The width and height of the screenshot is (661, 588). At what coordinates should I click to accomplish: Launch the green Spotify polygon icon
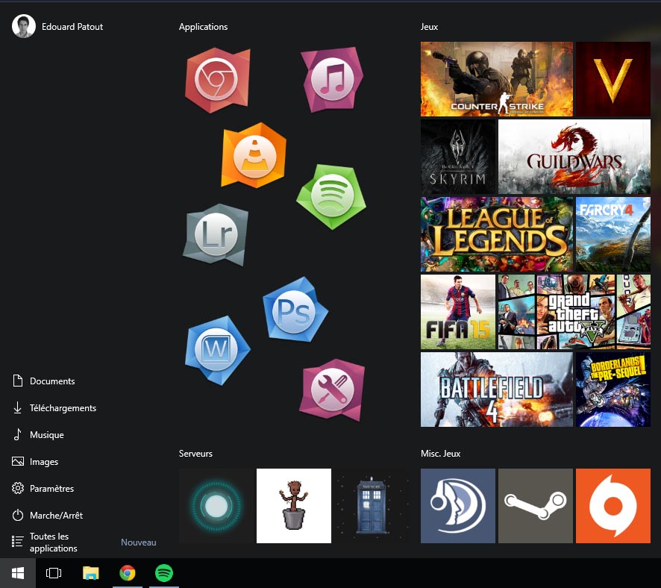pyautogui.click(x=331, y=196)
